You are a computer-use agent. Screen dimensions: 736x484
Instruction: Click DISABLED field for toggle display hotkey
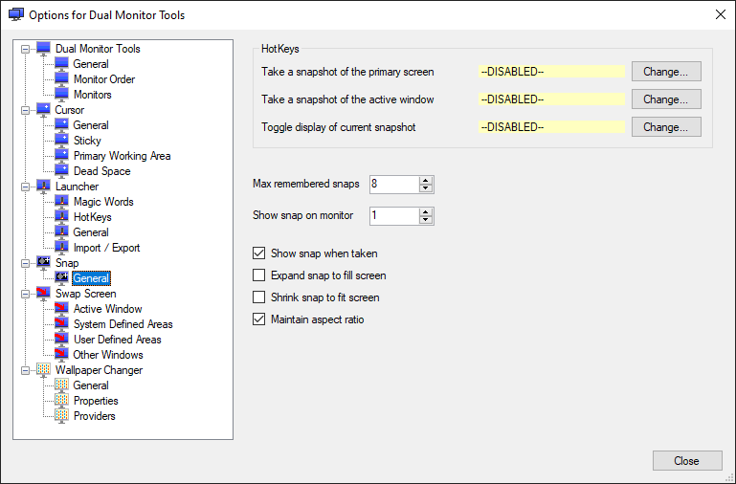(x=551, y=127)
